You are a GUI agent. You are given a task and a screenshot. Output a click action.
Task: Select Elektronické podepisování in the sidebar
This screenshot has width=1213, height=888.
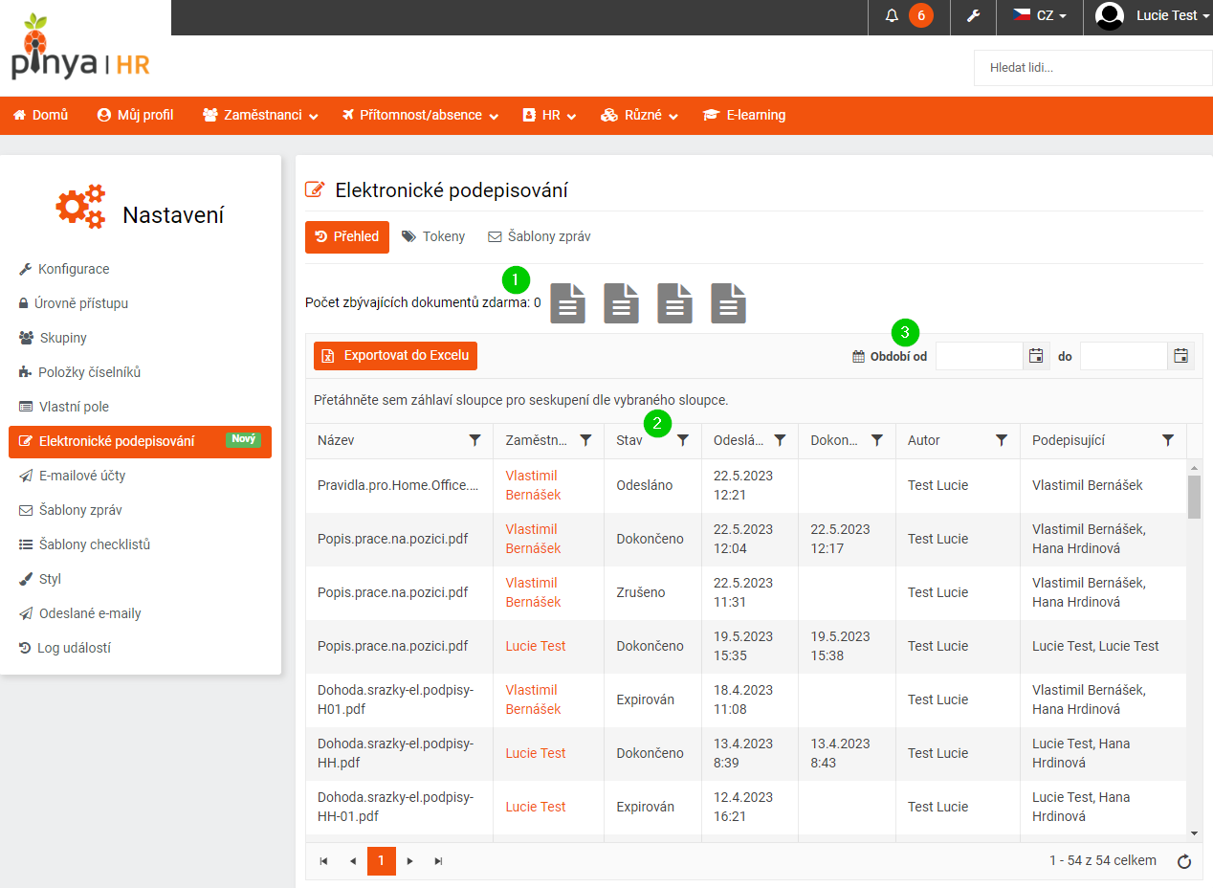pos(140,441)
